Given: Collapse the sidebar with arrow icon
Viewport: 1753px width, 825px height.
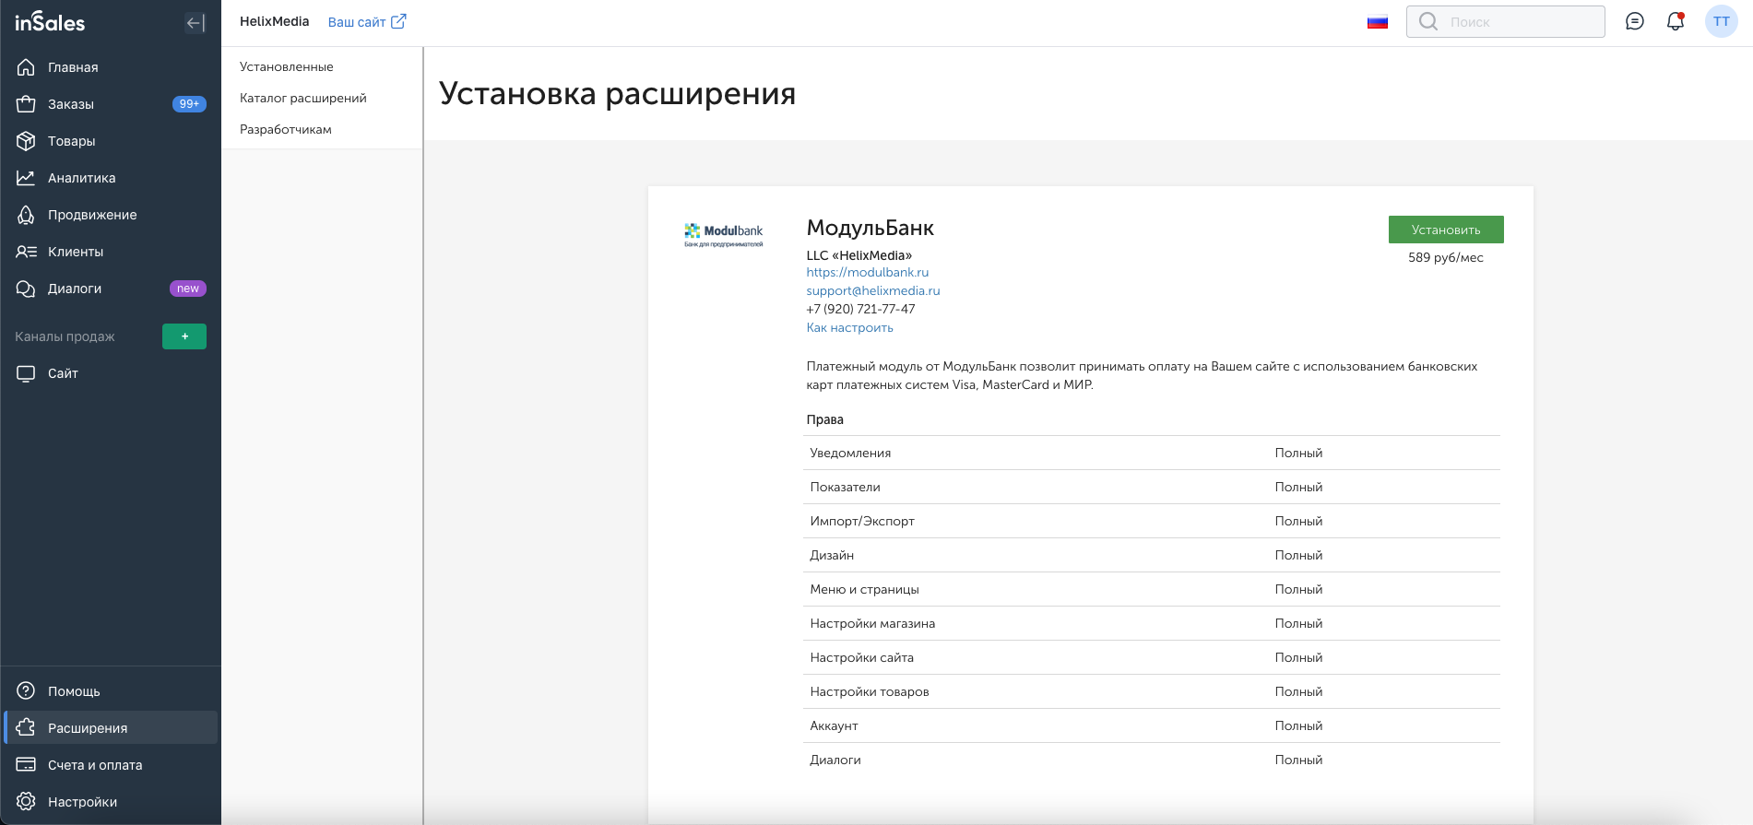Looking at the screenshot, I should [x=195, y=23].
